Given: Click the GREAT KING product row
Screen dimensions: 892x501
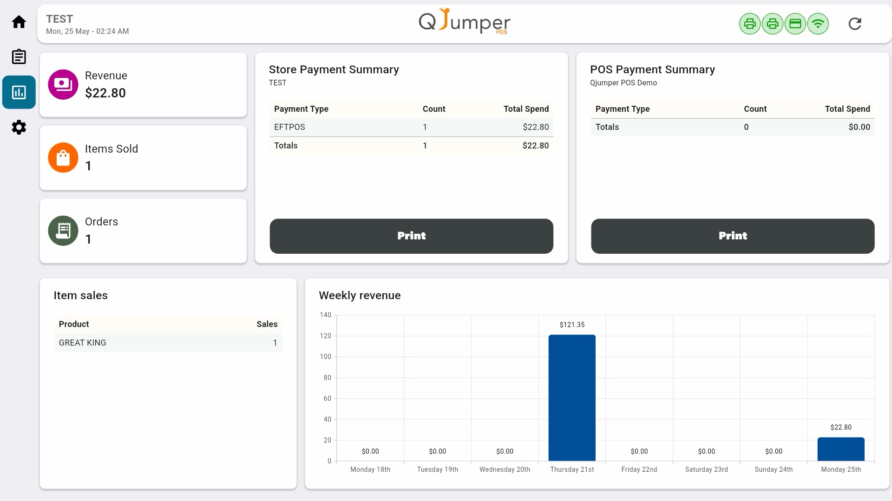Looking at the screenshot, I should 168,343.
